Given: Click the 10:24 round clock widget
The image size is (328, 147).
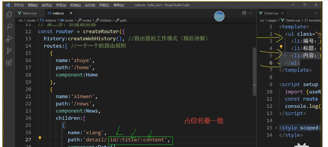Looking at the screenshot, I should click(219, 16).
